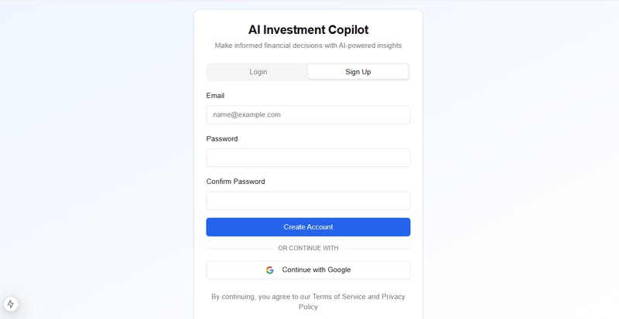Click the divider line left of OR CONTINUE WITH
This screenshot has height=319, width=619.
[239, 248]
